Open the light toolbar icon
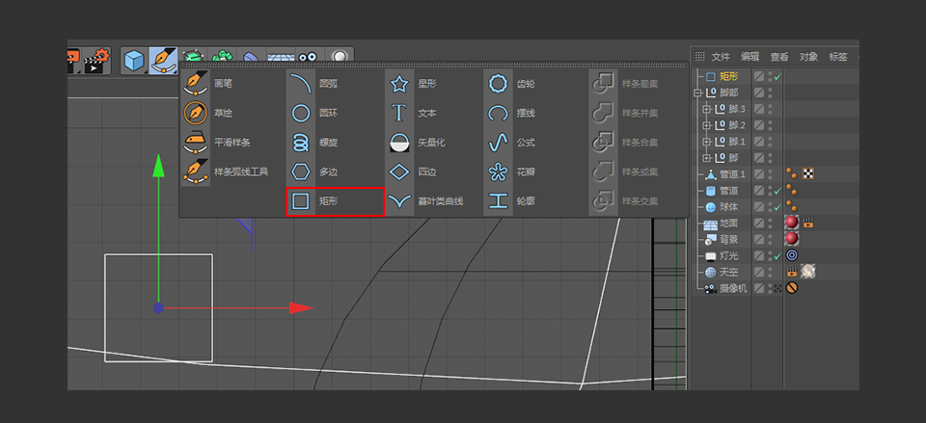The height and width of the screenshot is (423, 926). 339,56
